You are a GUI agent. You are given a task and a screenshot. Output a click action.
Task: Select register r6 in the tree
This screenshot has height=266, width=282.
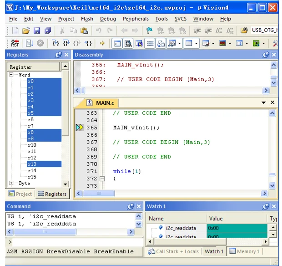[30, 119]
